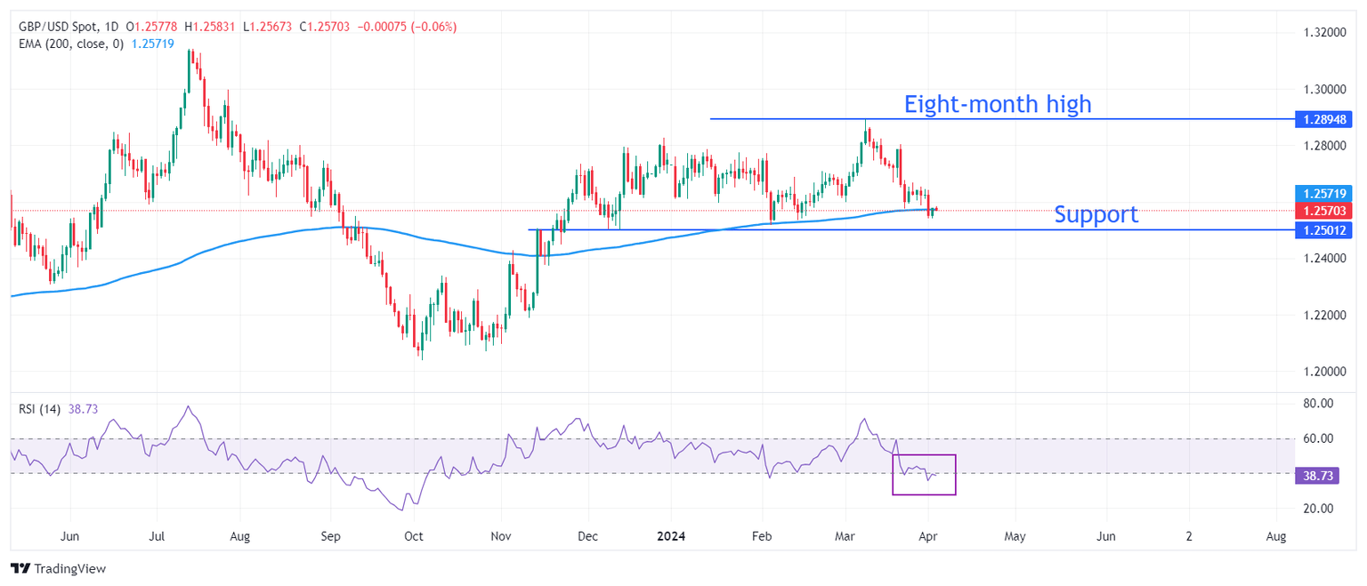Click the blue EMA price tag 1.25719
The width and height of the screenshot is (1367, 586).
coord(1323,193)
